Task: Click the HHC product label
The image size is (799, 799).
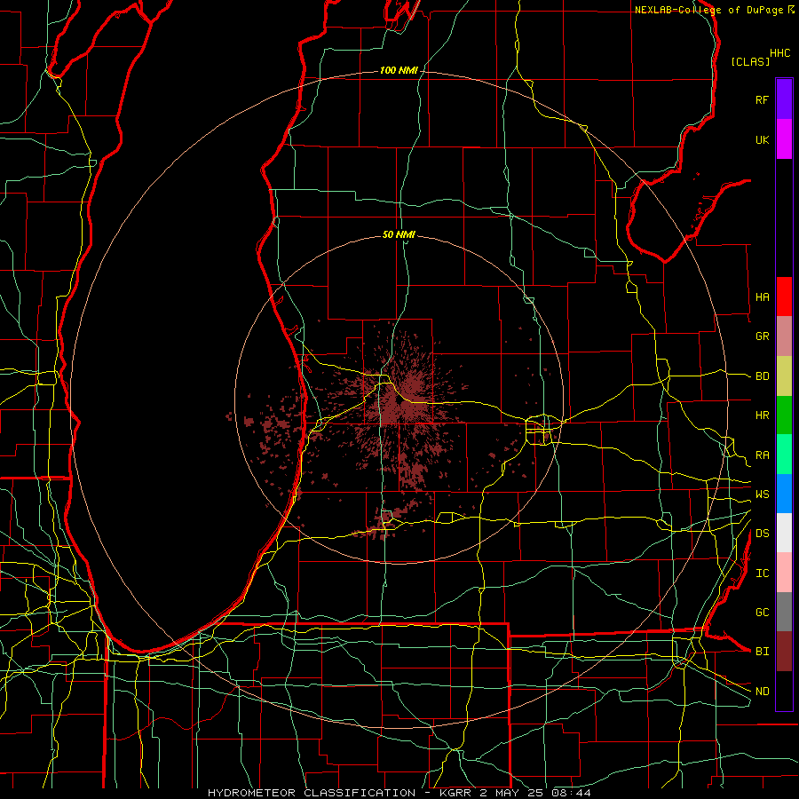Action: [780, 53]
